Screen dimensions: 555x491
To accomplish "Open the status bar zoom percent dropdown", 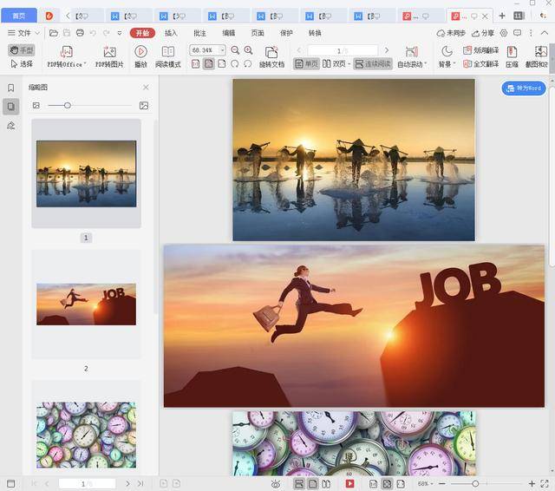I will [426, 483].
